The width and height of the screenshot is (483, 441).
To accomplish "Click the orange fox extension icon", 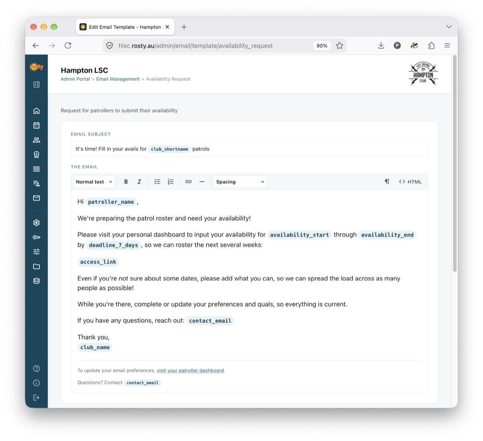I will [414, 46].
